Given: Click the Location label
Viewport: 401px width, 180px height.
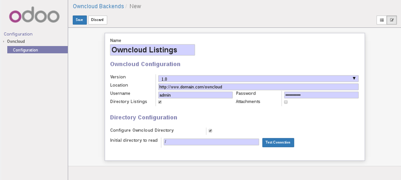Looking at the screenshot, I should [119, 85].
